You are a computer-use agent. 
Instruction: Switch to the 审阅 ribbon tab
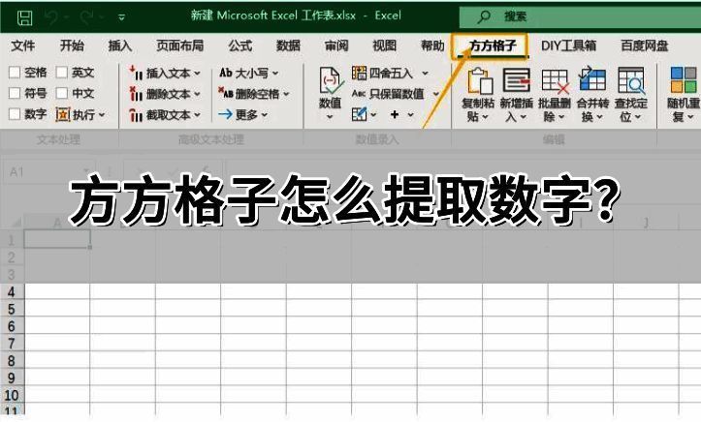336,45
